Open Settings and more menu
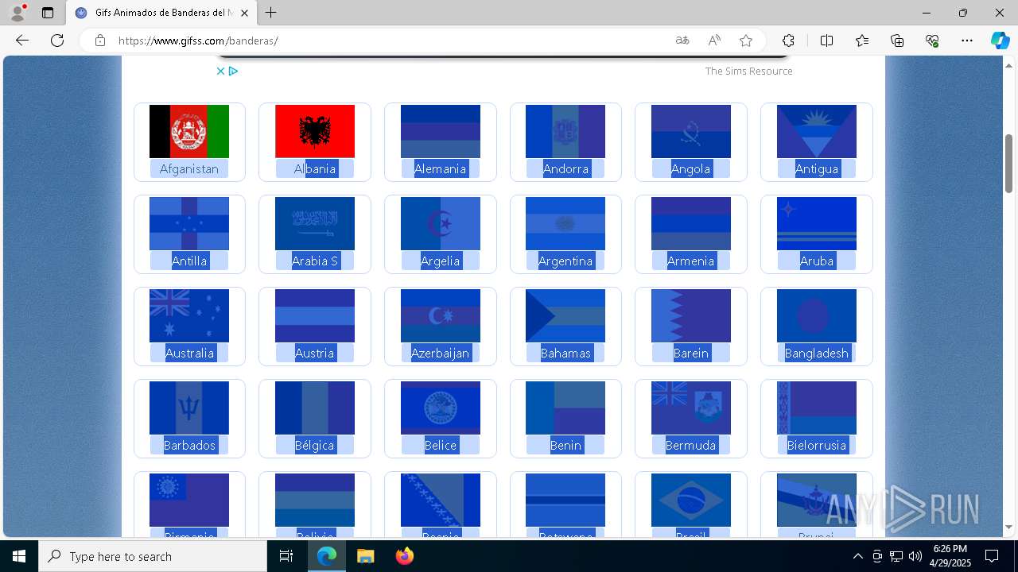This screenshot has height=572, width=1018. 967,41
